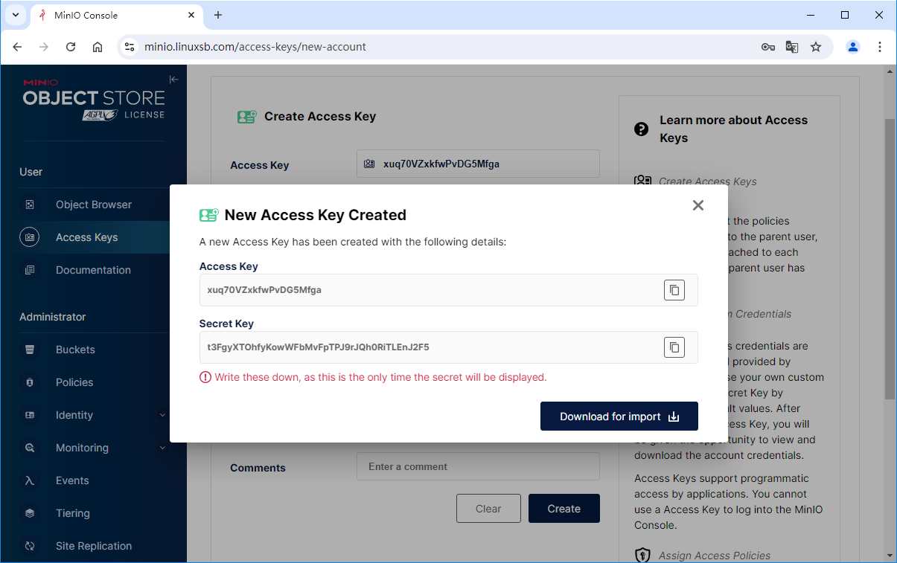Bookmark this page with star icon
Image resolution: width=897 pixels, height=563 pixels.
point(816,47)
